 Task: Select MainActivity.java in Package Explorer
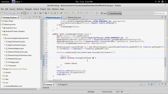pos(15,59)
